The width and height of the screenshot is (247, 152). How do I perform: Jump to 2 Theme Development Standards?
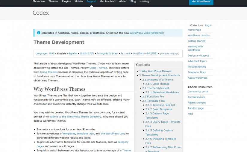(x=160, y=75)
